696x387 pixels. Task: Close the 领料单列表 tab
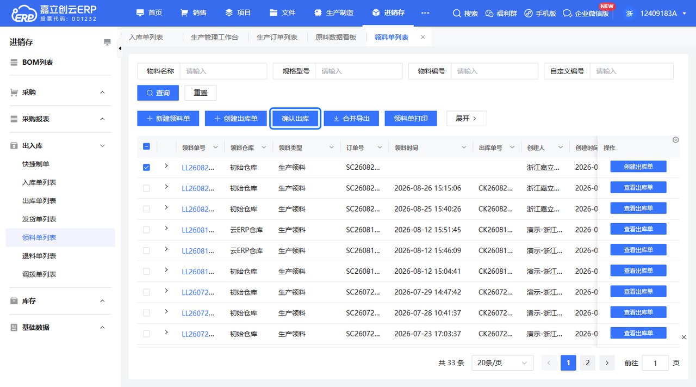pyautogui.click(x=422, y=38)
